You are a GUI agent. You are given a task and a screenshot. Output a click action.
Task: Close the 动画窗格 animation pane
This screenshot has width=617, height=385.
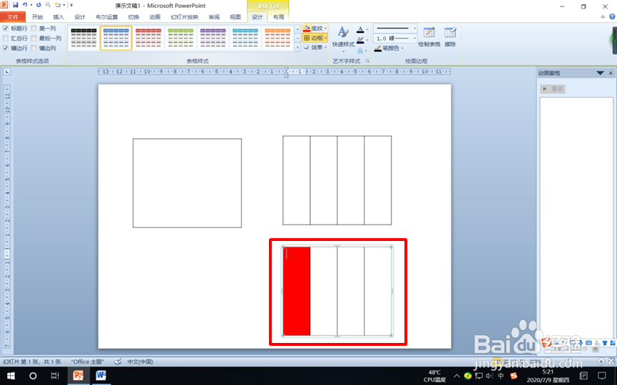pyautogui.click(x=611, y=73)
